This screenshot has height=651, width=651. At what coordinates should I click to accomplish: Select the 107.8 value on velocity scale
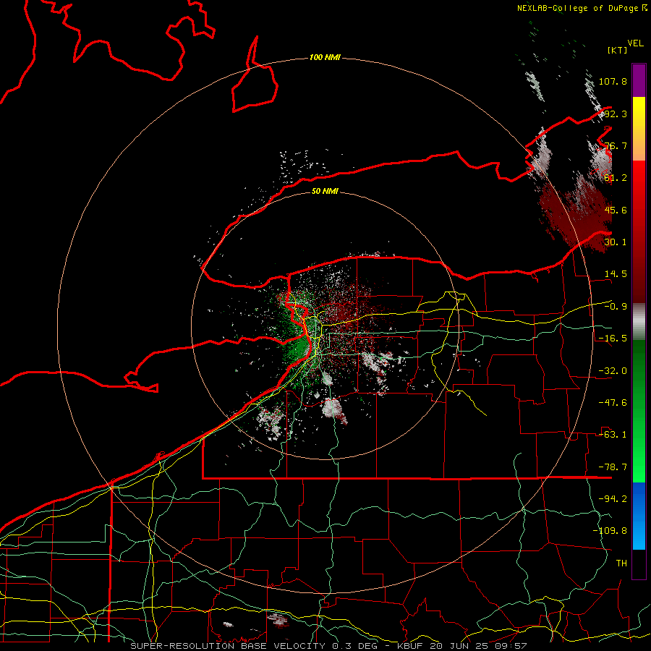pos(613,81)
